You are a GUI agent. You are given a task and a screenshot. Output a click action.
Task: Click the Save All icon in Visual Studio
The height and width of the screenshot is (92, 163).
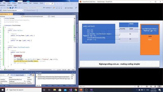[x=13, y=8]
